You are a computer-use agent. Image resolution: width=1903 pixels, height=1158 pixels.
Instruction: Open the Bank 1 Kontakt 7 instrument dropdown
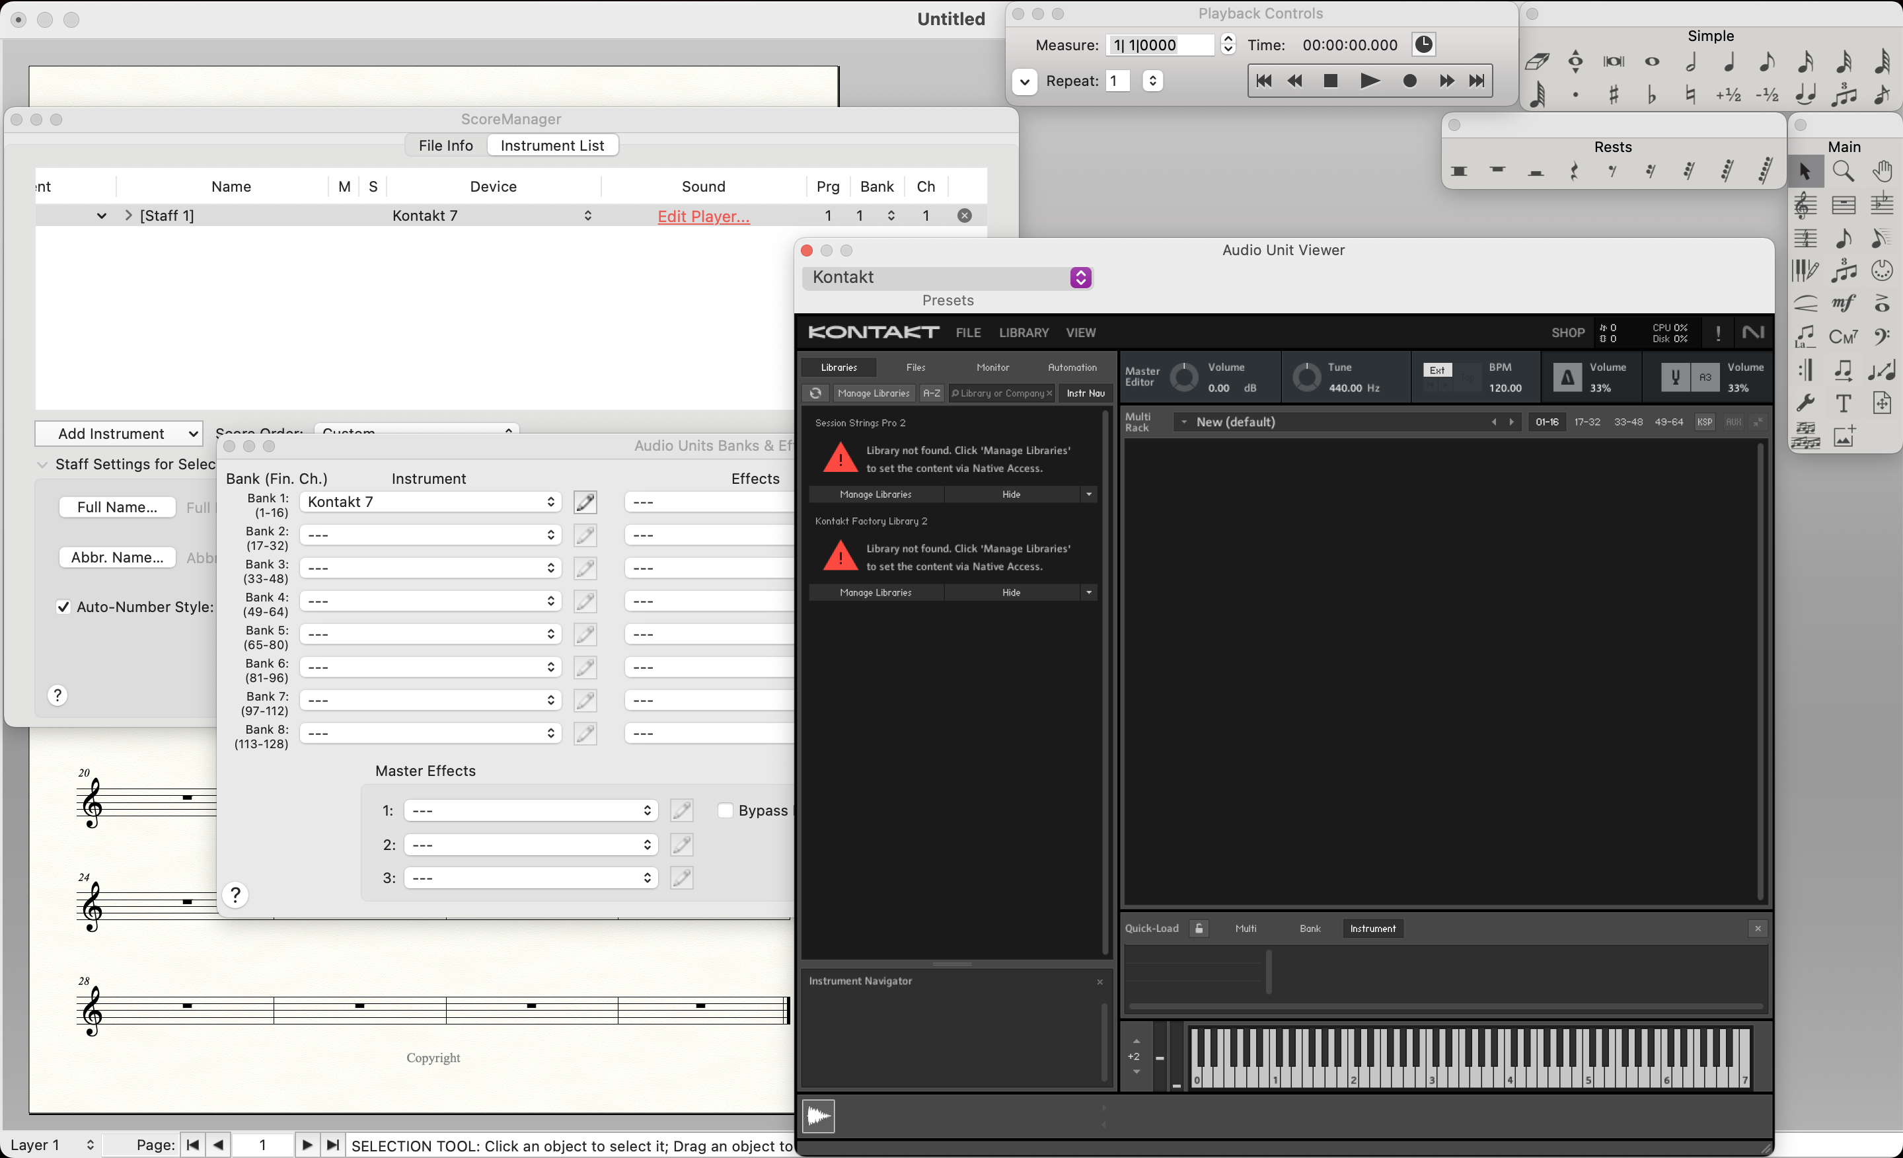pyautogui.click(x=429, y=502)
